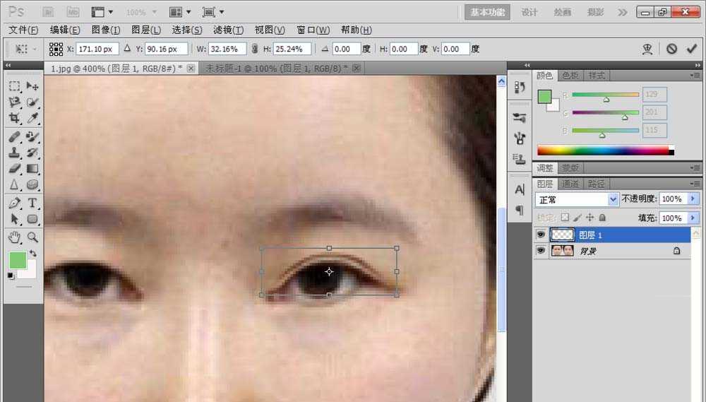Select the History Brush tool
Image resolution: width=706 pixels, height=402 pixels.
point(32,153)
